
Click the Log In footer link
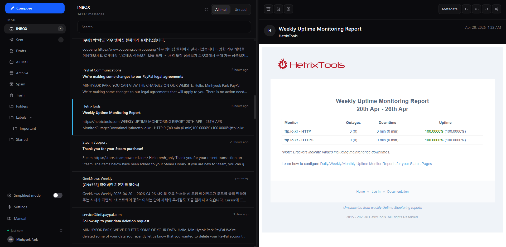coord(376,192)
